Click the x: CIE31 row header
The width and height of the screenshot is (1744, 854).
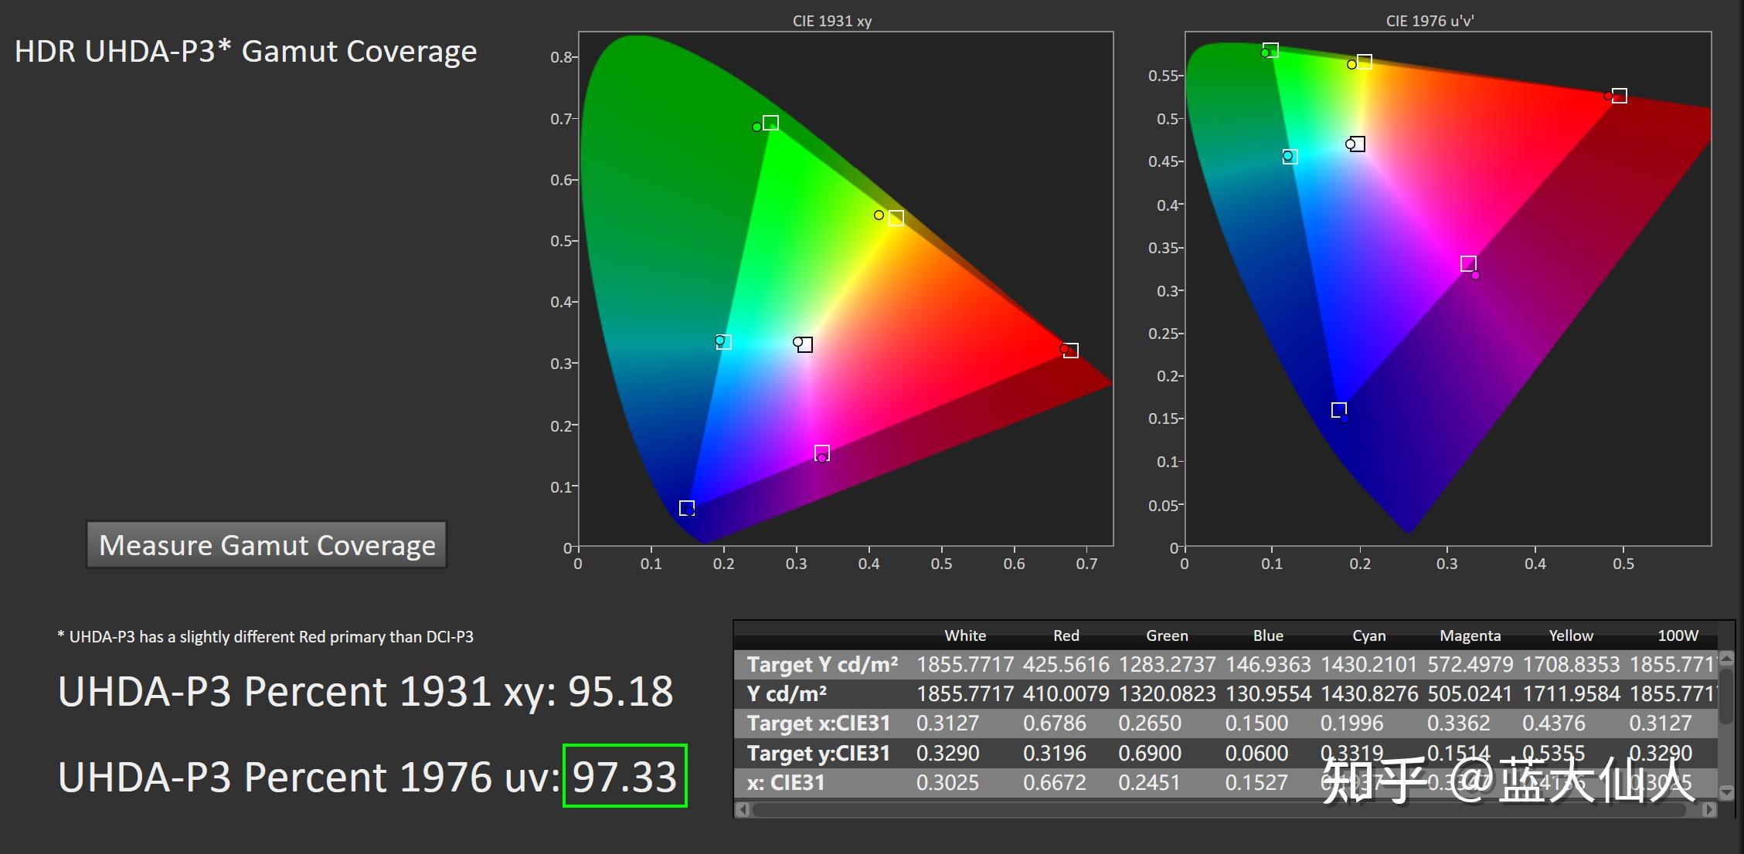coord(785,783)
